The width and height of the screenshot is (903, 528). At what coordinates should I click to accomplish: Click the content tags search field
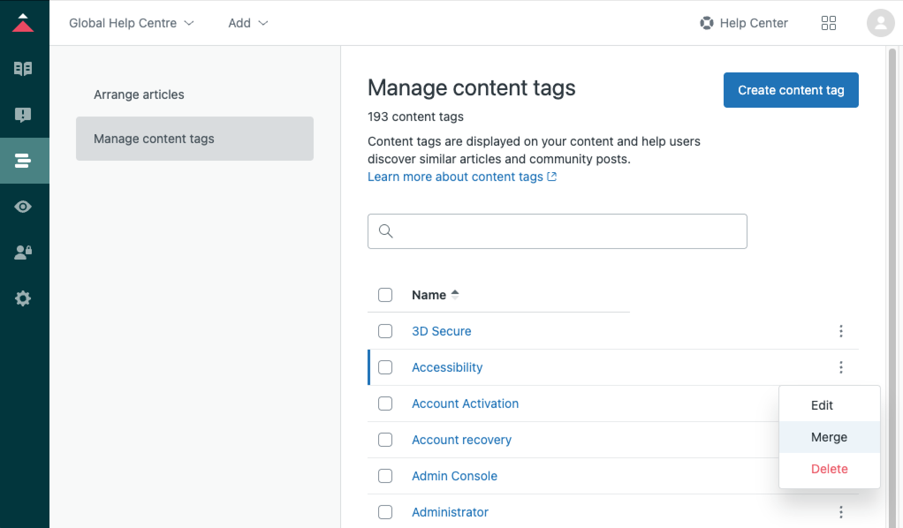(x=557, y=231)
